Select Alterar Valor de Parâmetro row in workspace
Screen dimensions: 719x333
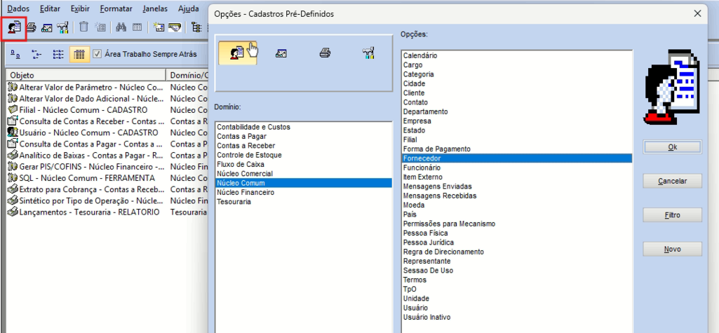pyautogui.click(x=108, y=87)
